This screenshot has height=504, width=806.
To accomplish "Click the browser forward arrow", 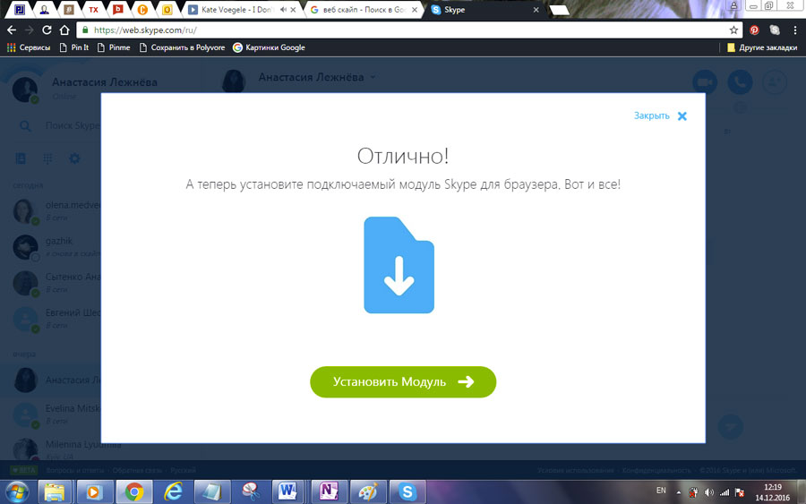I will [29, 30].
